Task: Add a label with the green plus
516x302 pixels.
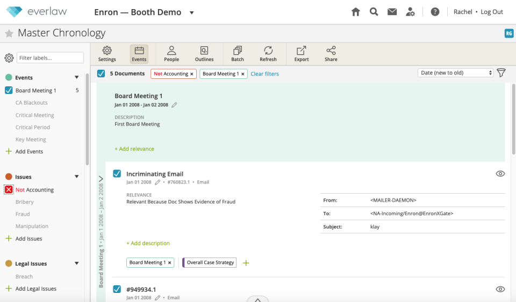Action: tap(246, 263)
